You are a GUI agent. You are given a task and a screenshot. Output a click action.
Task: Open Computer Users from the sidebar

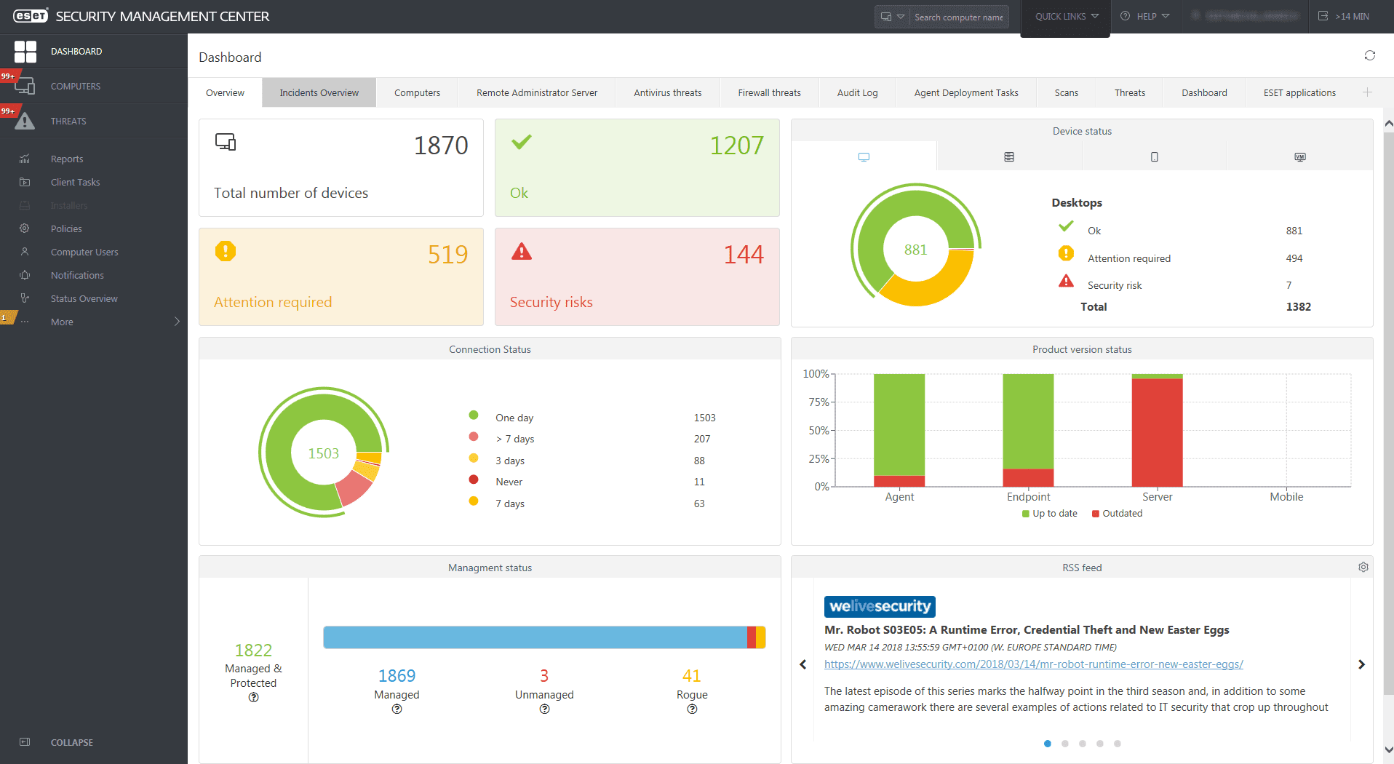[84, 252]
